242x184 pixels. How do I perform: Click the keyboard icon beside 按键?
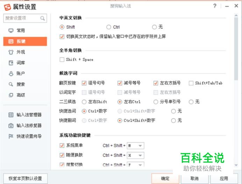[11, 41]
